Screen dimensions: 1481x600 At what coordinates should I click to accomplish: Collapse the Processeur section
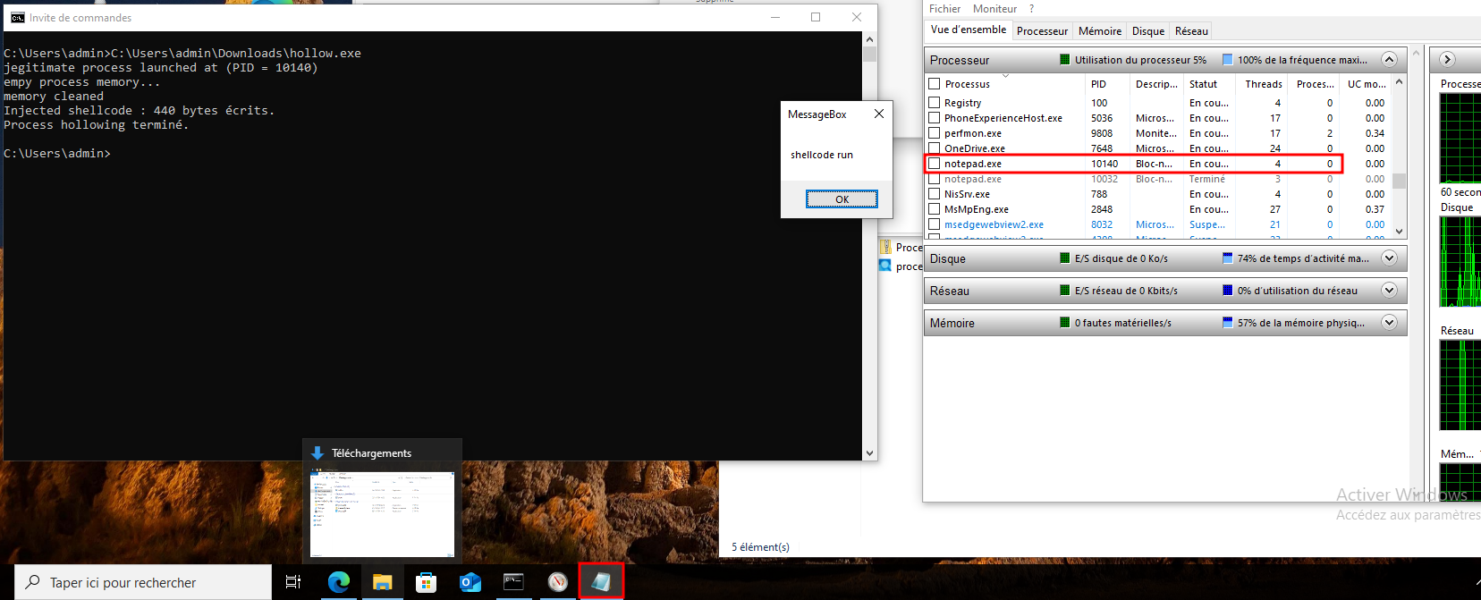point(1389,60)
